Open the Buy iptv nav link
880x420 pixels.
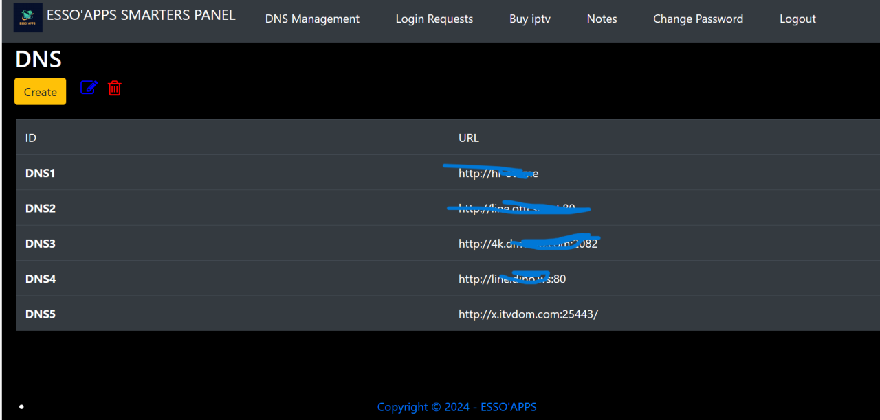coord(529,19)
